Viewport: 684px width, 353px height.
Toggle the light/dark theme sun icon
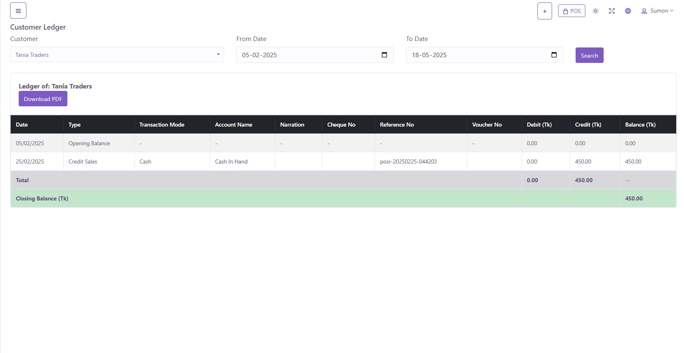(596, 11)
